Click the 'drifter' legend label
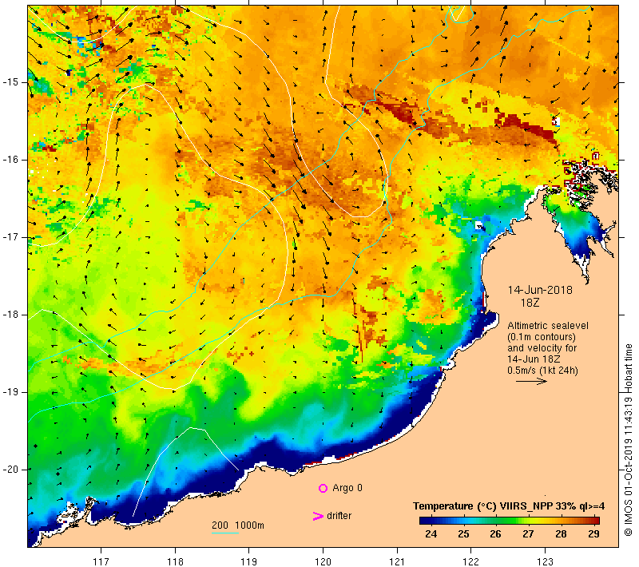Image resolution: width=639 pixels, height=567 pixels. click(339, 516)
